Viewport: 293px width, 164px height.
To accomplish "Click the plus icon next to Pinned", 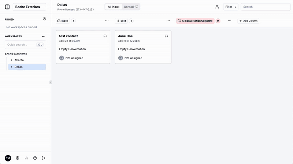I will click(44, 19).
